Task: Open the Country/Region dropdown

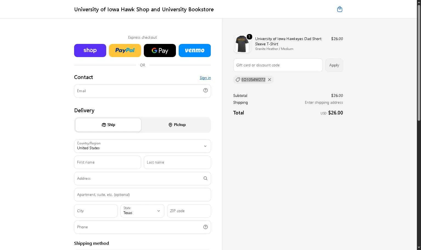Action: [x=142, y=146]
